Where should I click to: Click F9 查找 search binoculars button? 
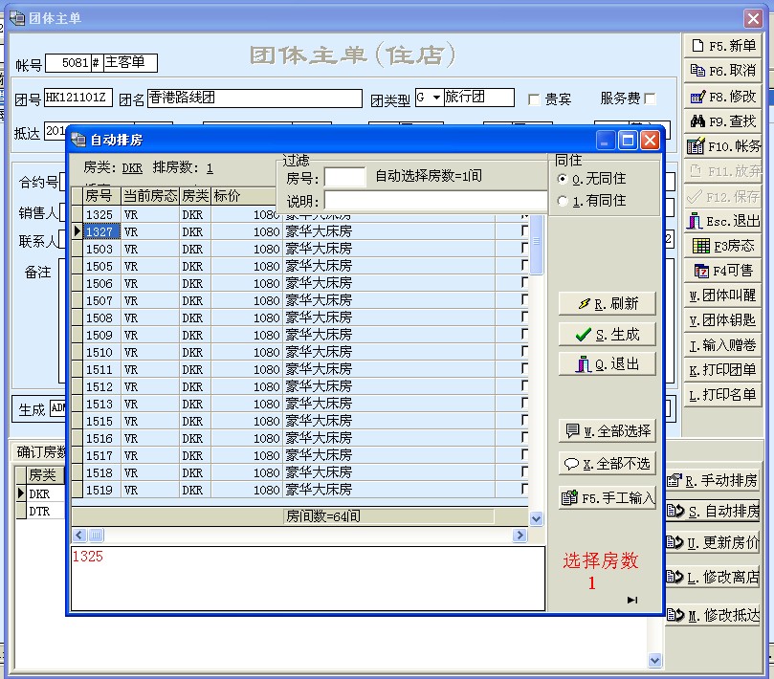[722, 121]
